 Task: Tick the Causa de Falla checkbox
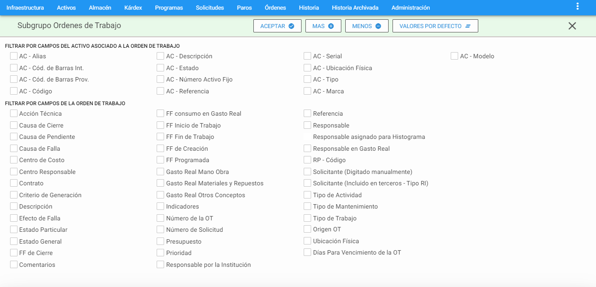(x=14, y=149)
